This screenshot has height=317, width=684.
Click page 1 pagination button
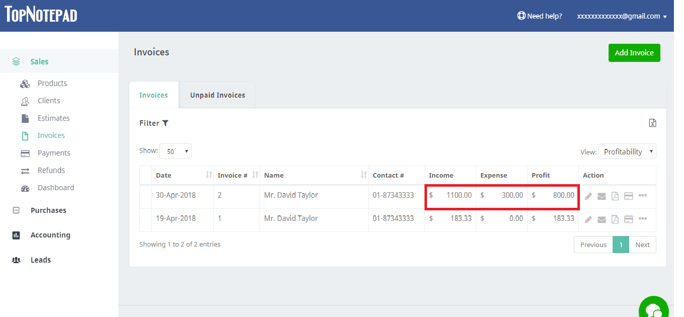(x=621, y=245)
